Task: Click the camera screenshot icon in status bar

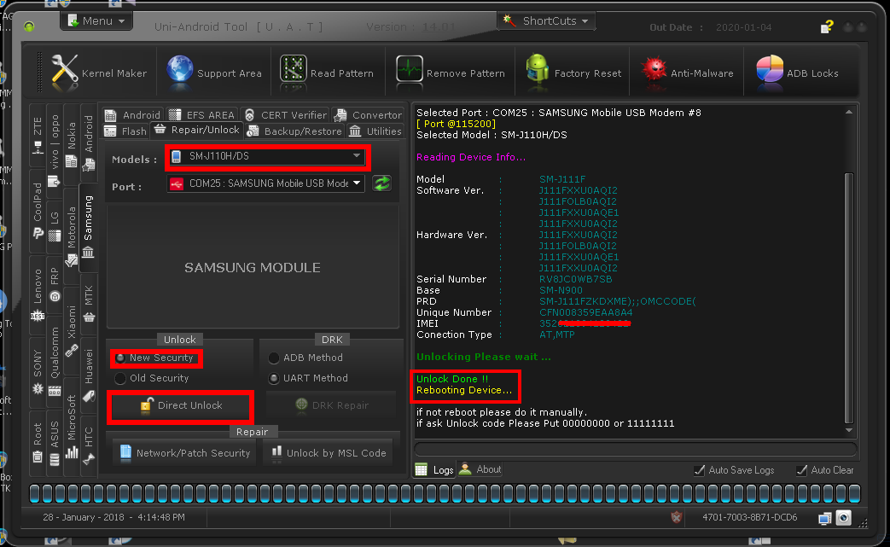Action: (844, 517)
